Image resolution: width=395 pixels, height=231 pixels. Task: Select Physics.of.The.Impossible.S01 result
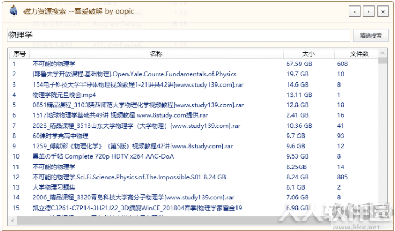click(129, 177)
